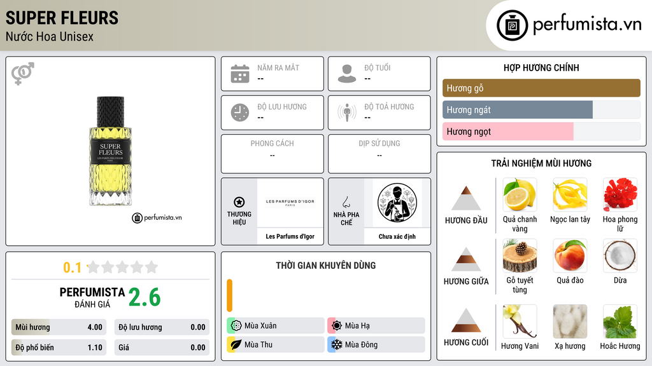The width and height of the screenshot is (652, 366).
Task: Click the Dịp sử dụng info box
Action: point(379,154)
